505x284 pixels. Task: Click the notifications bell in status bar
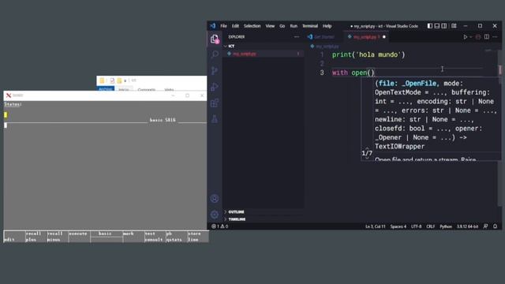[x=495, y=226]
